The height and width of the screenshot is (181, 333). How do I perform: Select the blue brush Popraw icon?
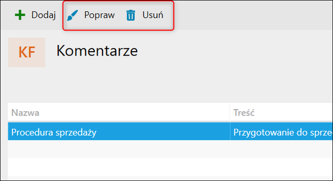click(72, 15)
